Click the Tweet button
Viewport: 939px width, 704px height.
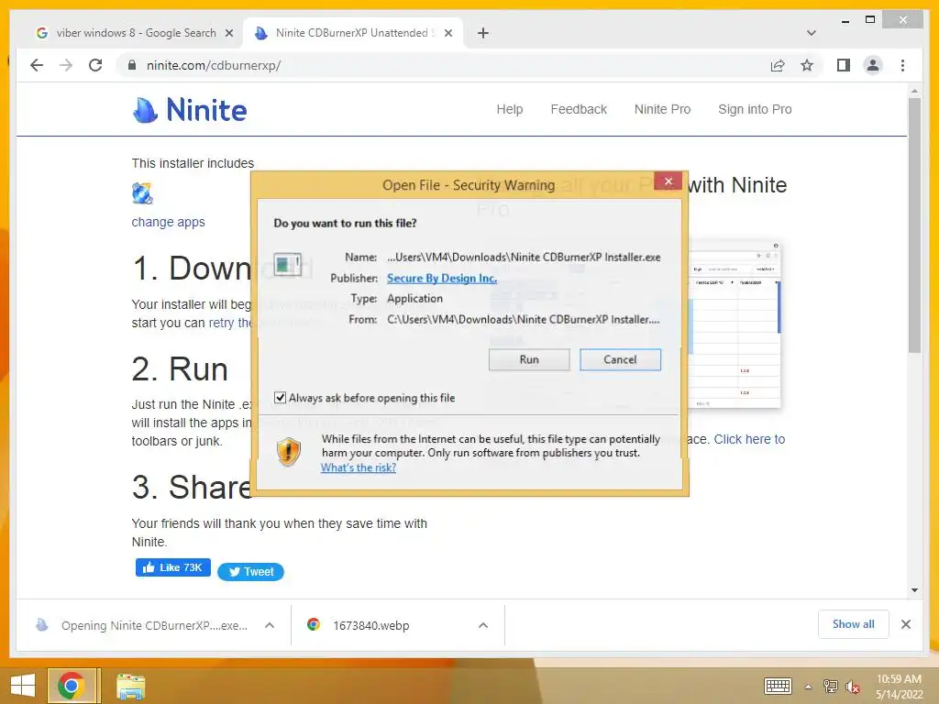tap(250, 572)
